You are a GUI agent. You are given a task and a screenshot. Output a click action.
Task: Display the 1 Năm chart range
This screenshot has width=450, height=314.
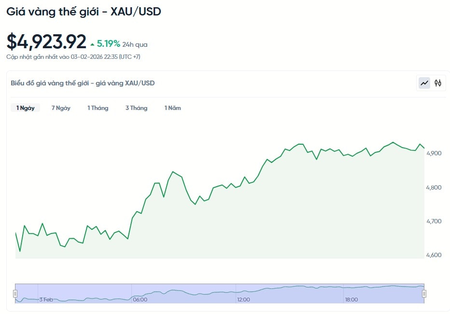click(172, 108)
